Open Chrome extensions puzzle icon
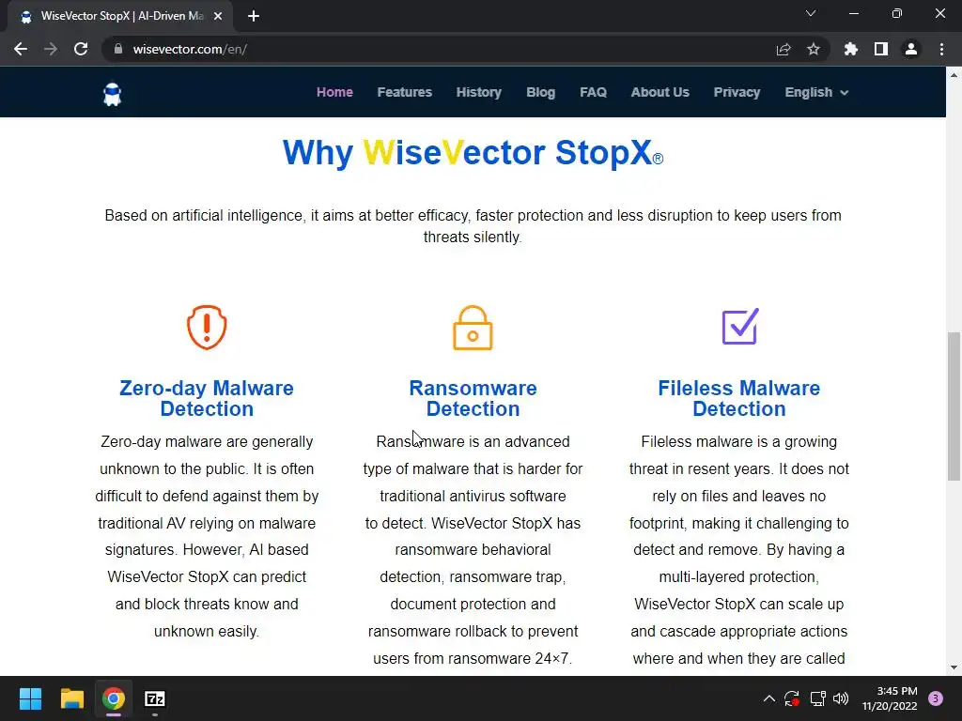The image size is (962, 721). (x=851, y=49)
